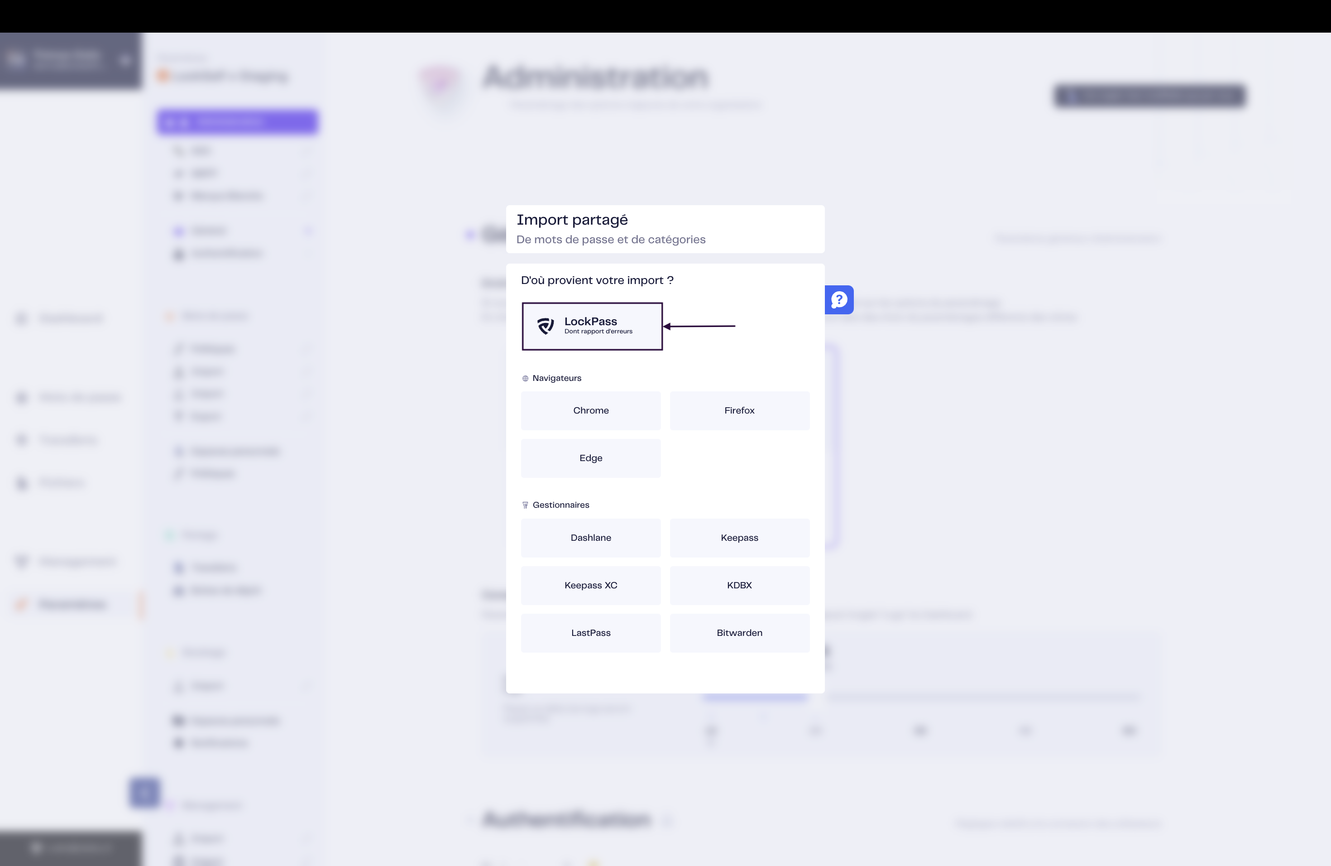Select the LockPass import source
The height and width of the screenshot is (866, 1331).
[592, 326]
